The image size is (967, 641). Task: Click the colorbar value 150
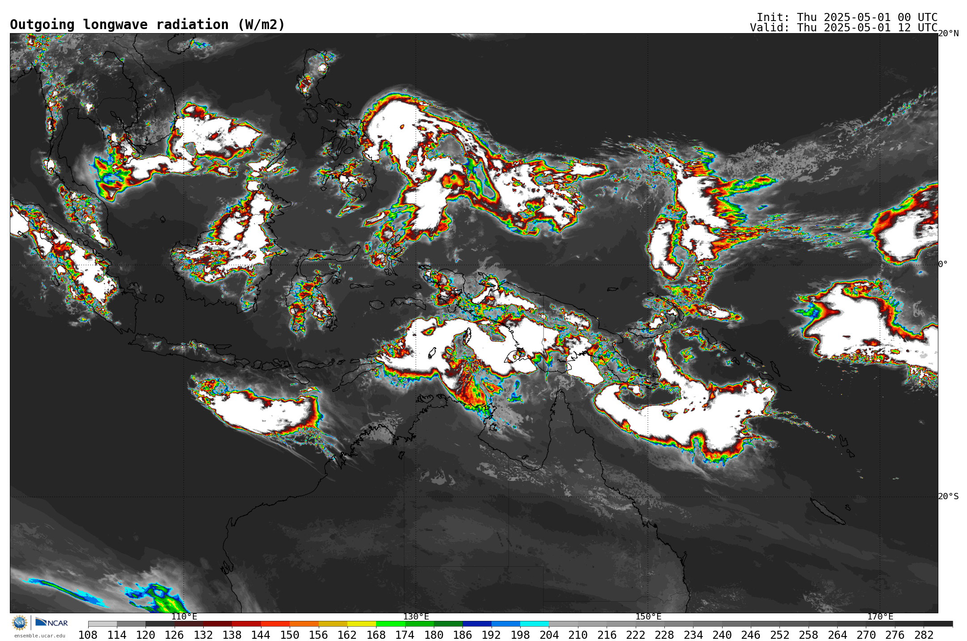(x=290, y=635)
